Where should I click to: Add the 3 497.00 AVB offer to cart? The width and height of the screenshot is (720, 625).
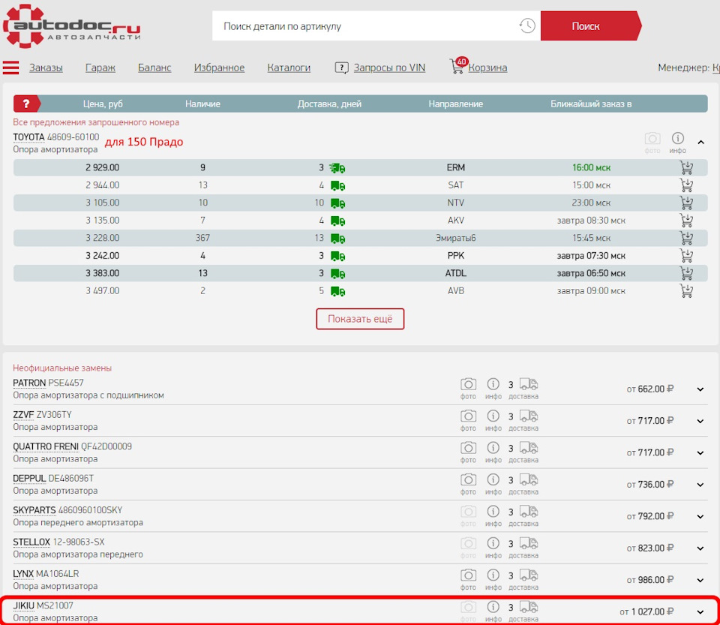(x=686, y=290)
